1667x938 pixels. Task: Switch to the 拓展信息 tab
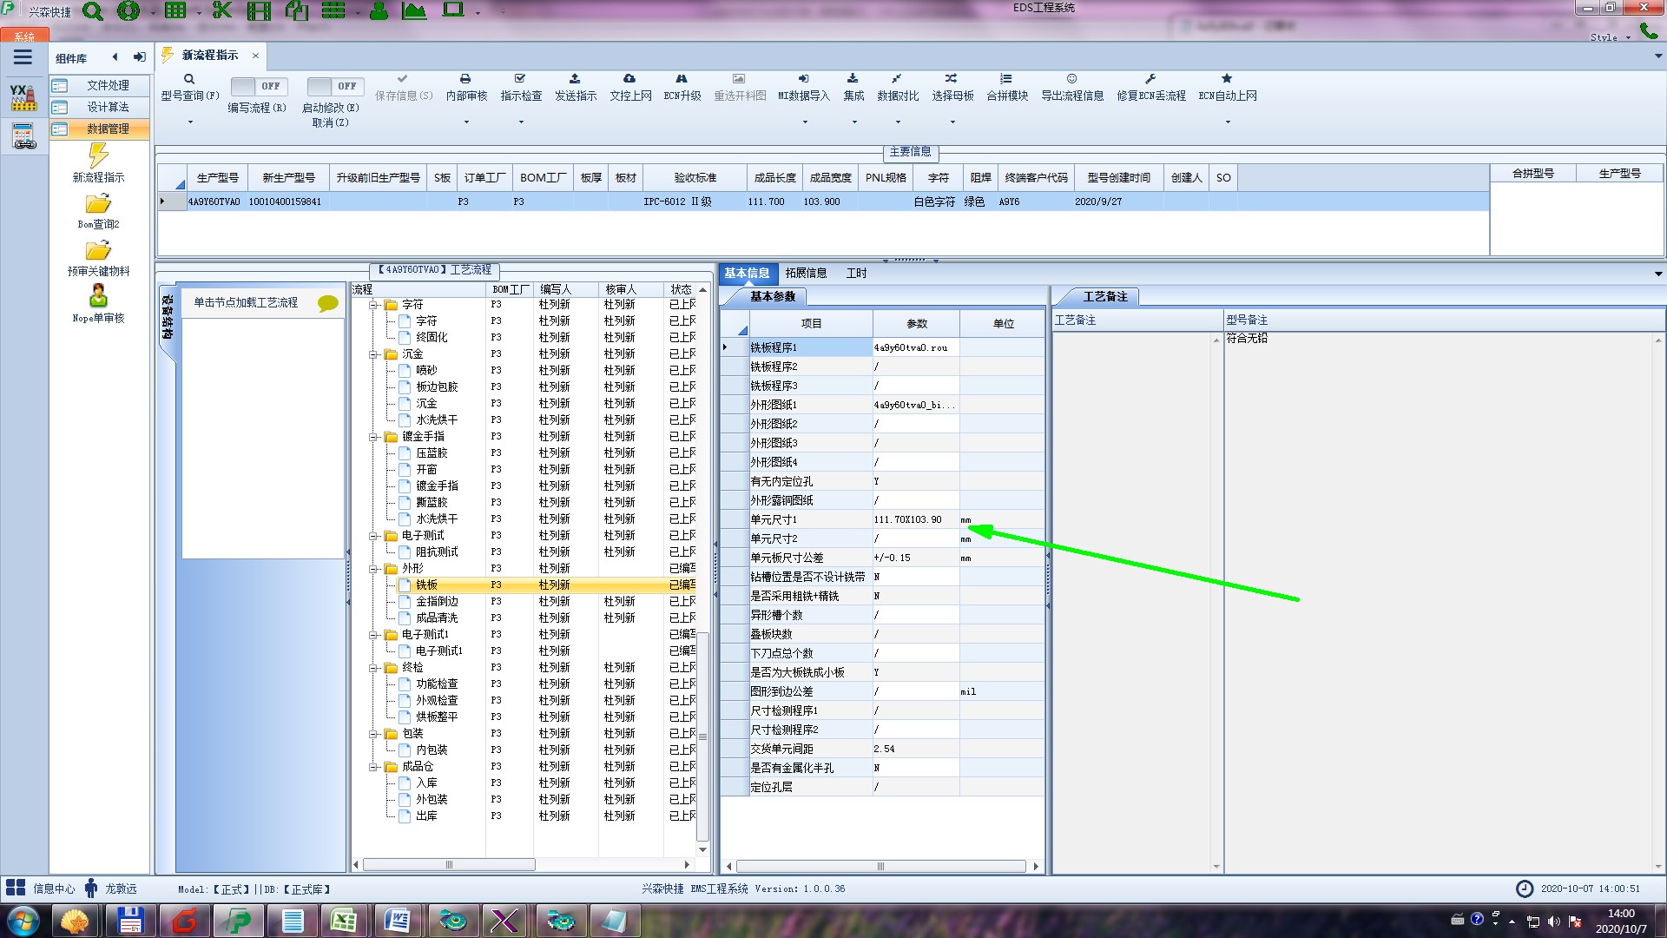tap(806, 273)
